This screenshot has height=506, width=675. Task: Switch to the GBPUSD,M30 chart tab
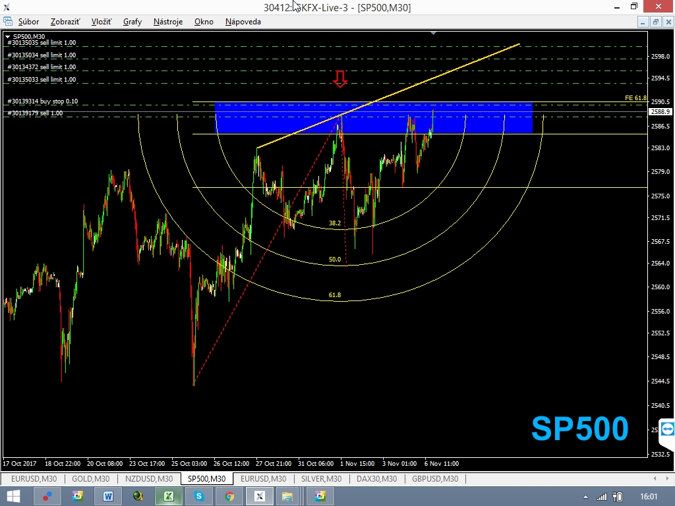point(435,478)
